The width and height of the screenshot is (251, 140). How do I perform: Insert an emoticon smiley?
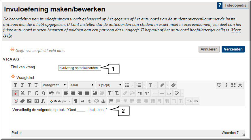(97, 101)
